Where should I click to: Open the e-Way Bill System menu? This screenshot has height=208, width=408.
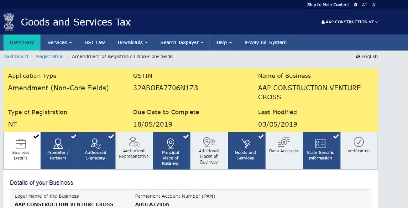[265, 42]
